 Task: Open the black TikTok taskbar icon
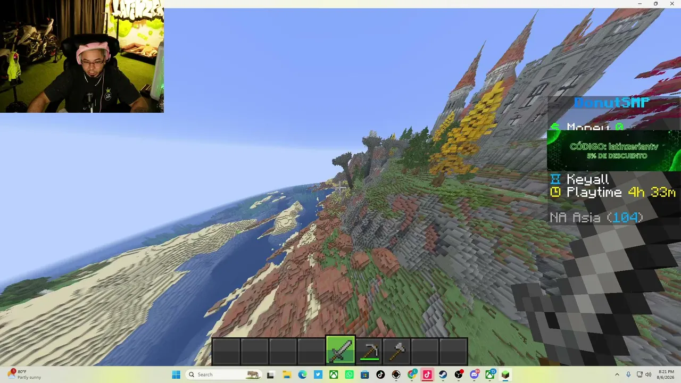[x=380, y=374]
